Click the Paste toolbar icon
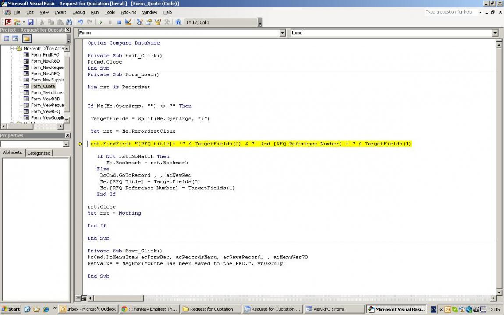Screen dimensions: 504x315 pyautogui.click(x=60, y=22)
